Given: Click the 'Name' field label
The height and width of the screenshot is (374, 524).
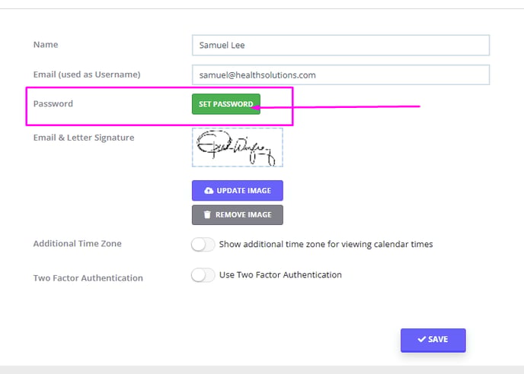Looking at the screenshot, I should pos(46,44).
